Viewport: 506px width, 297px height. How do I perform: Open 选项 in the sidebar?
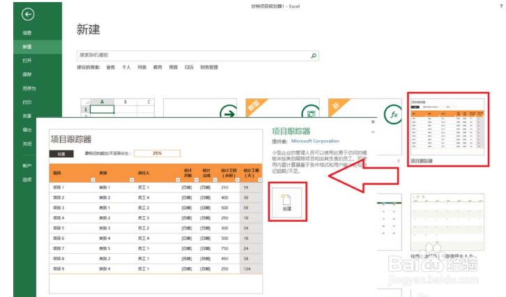click(27, 179)
